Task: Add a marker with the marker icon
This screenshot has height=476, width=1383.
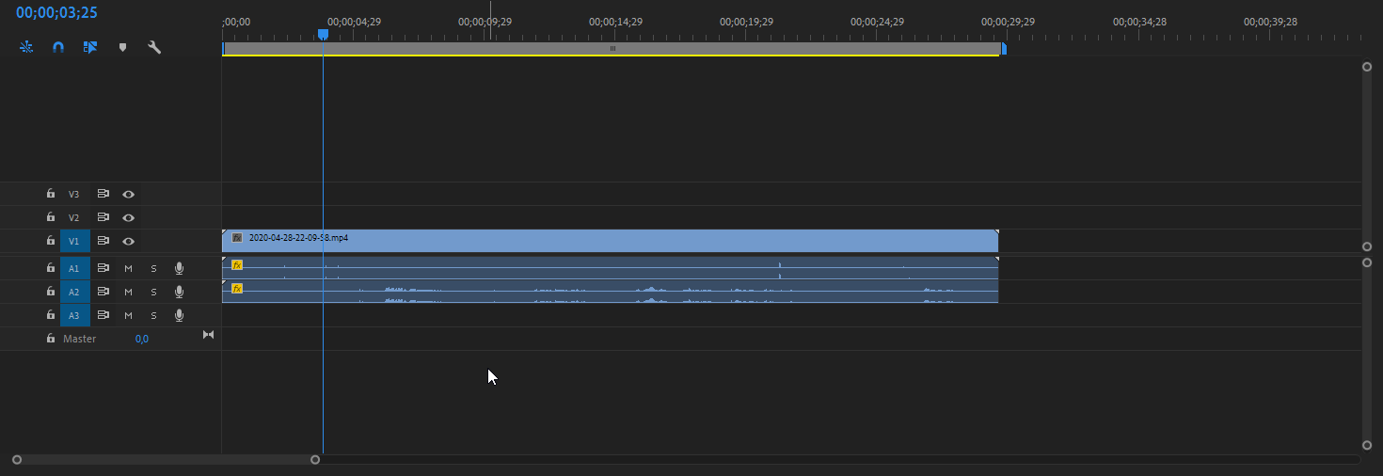Action: [122, 47]
